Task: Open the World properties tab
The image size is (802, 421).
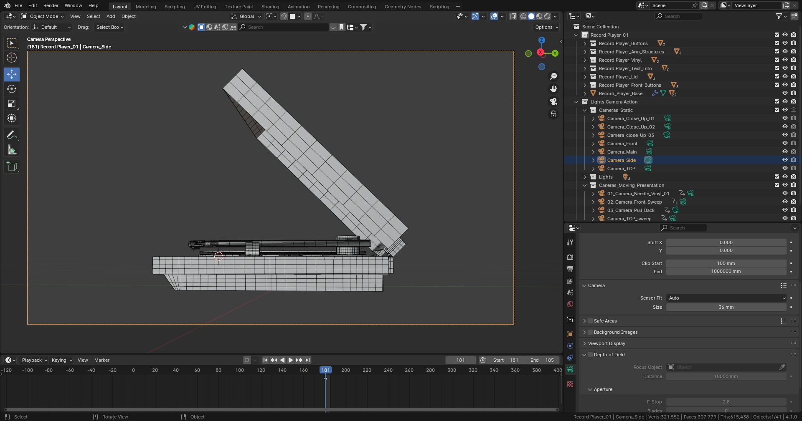Action: [x=570, y=304]
